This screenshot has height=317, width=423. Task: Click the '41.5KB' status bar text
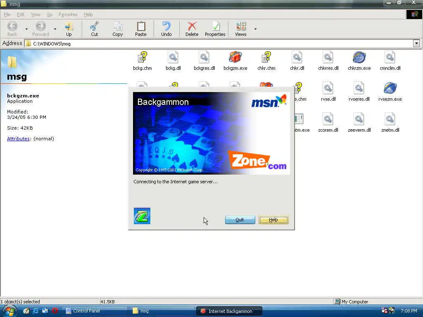coord(107,302)
